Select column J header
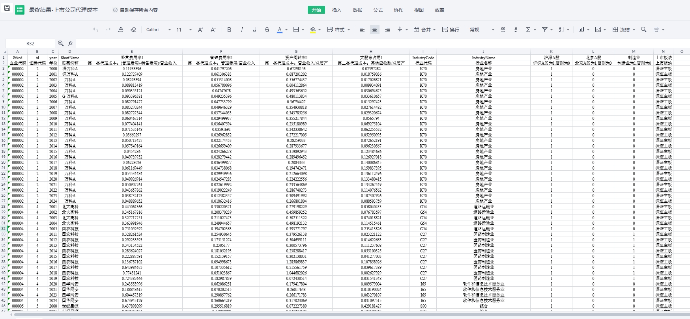Image resolution: width=690 pixels, height=319 pixels. [483, 52]
